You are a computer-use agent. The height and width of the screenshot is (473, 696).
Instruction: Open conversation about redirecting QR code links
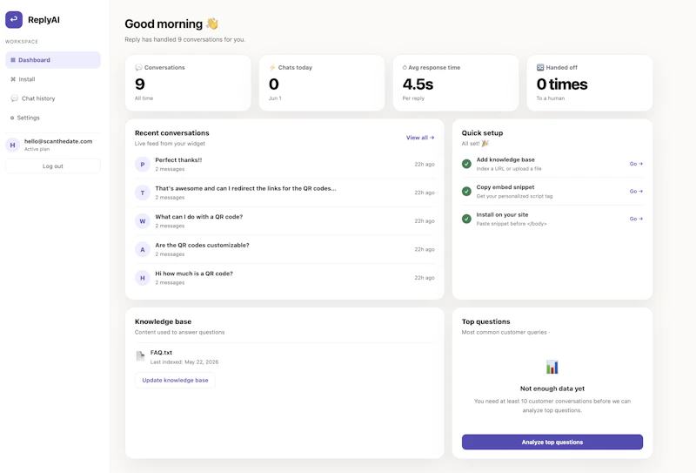point(284,193)
